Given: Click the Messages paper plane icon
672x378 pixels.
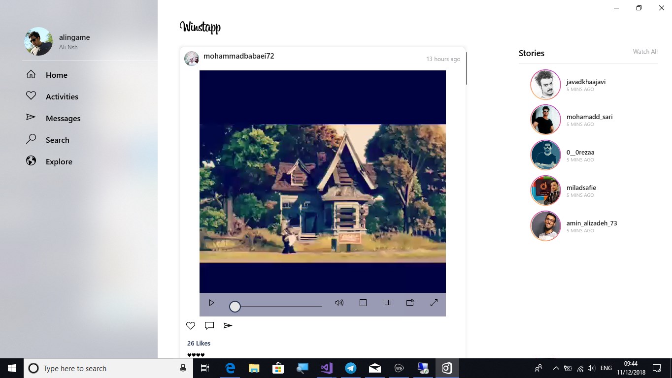Looking at the screenshot, I should [x=31, y=117].
